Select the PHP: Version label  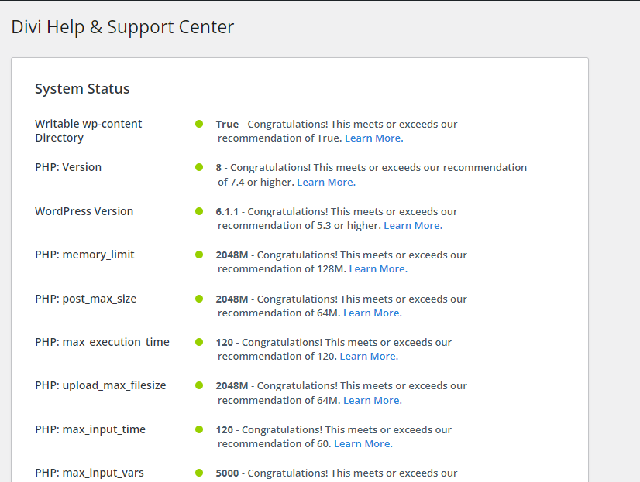(68, 167)
